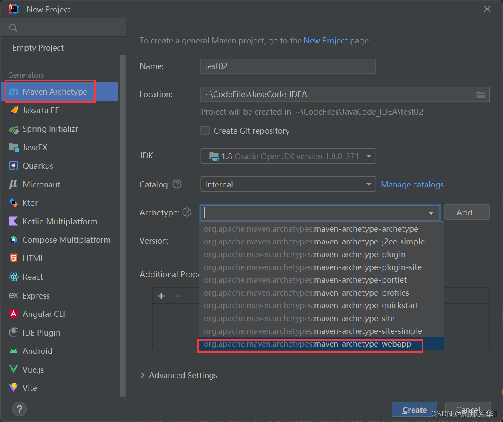Choose maven-archetype-site-simple entry
This screenshot has height=422, width=503.
pos(321,331)
